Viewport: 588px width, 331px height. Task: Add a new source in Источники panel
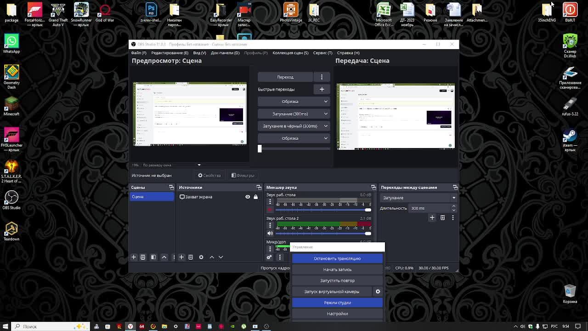point(181,257)
